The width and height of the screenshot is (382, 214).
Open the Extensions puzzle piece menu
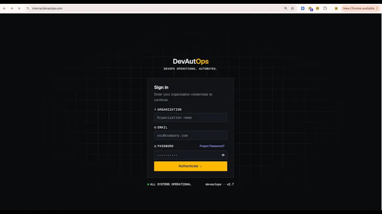(325, 8)
